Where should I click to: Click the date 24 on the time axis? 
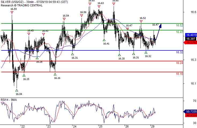click(75, 126)
